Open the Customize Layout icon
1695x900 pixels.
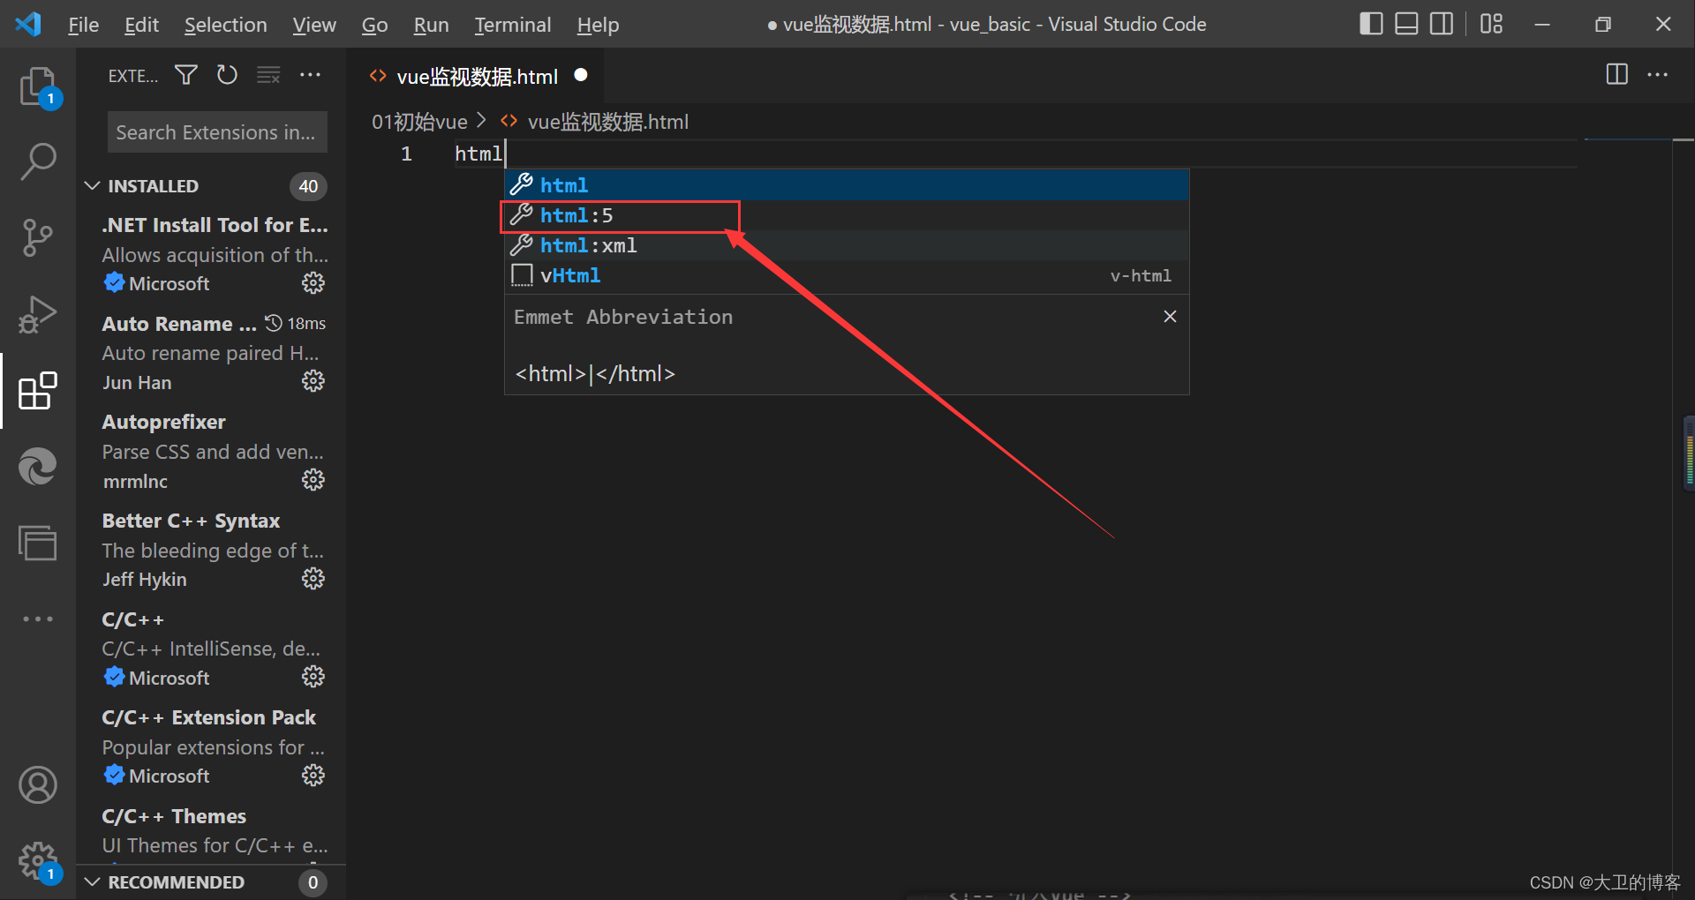pos(1492,24)
